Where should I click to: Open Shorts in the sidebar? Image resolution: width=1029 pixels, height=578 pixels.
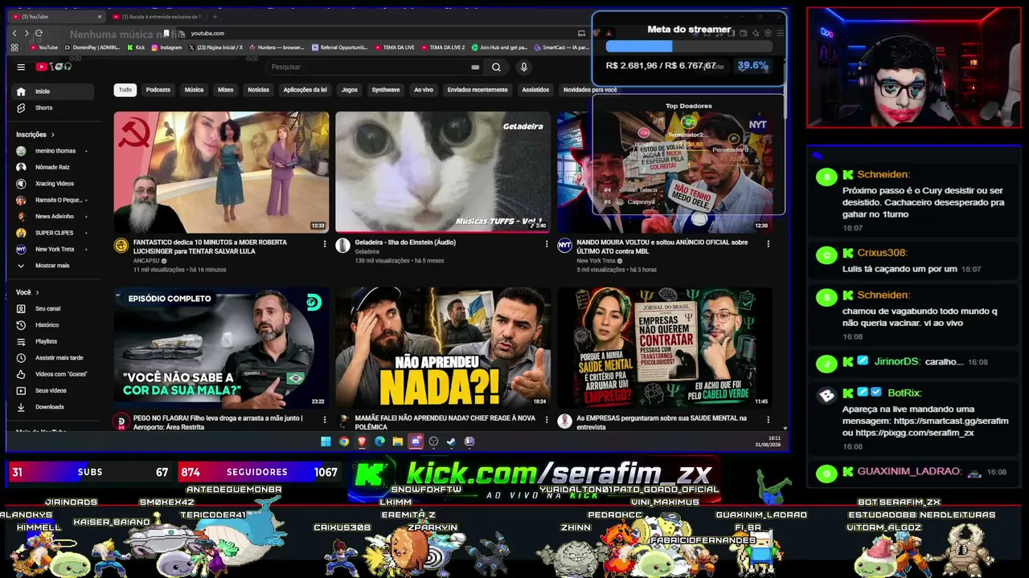pos(53,108)
